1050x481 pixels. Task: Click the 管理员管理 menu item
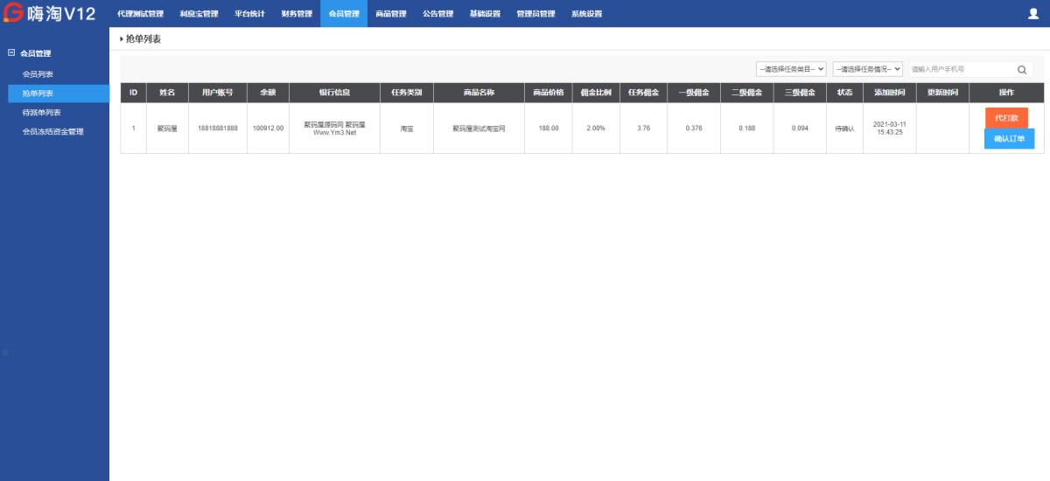pyautogui.click(x=535, y=14)
